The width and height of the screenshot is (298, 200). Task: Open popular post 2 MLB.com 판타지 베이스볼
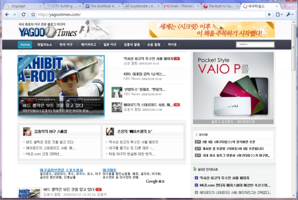click(x=235, y=185)
